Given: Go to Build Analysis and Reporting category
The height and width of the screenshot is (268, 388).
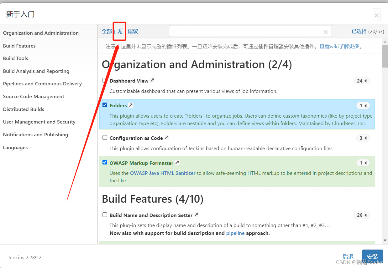Looking at the screenshot, I should point(36,71).
